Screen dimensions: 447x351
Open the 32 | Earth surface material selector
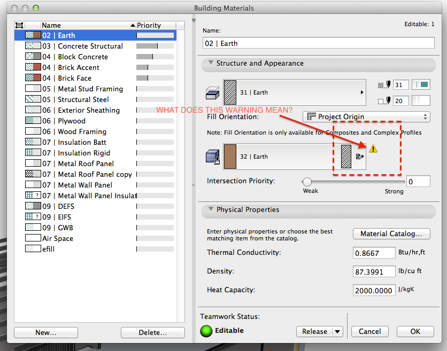(x=294, y=157)
